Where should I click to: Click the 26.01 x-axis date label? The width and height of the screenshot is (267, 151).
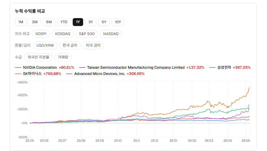pos(173,141)
